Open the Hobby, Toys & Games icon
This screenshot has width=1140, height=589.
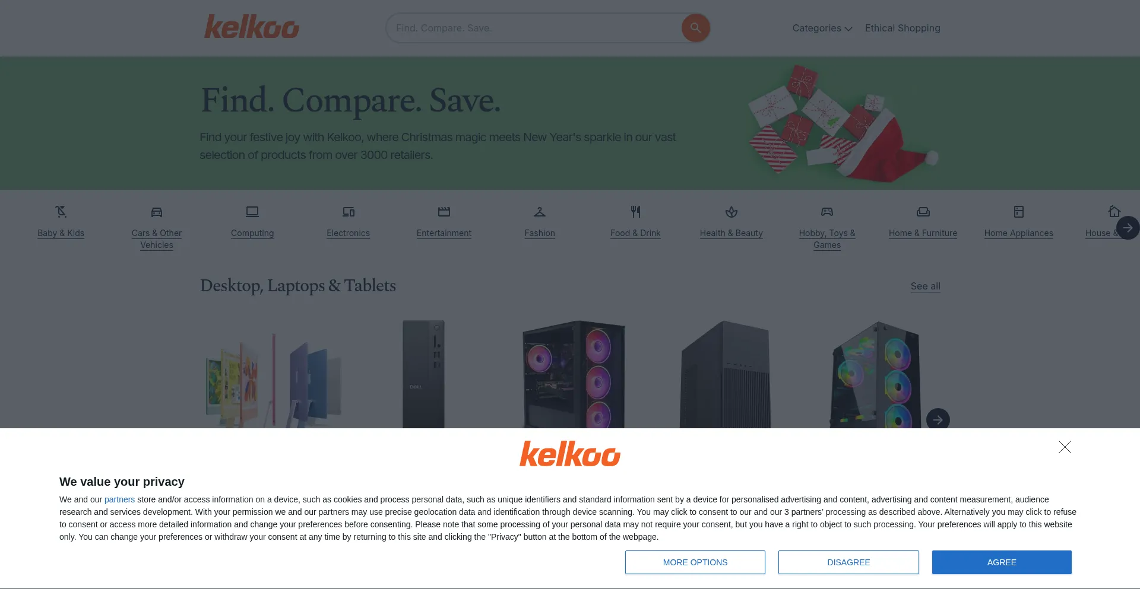point(827,212)
